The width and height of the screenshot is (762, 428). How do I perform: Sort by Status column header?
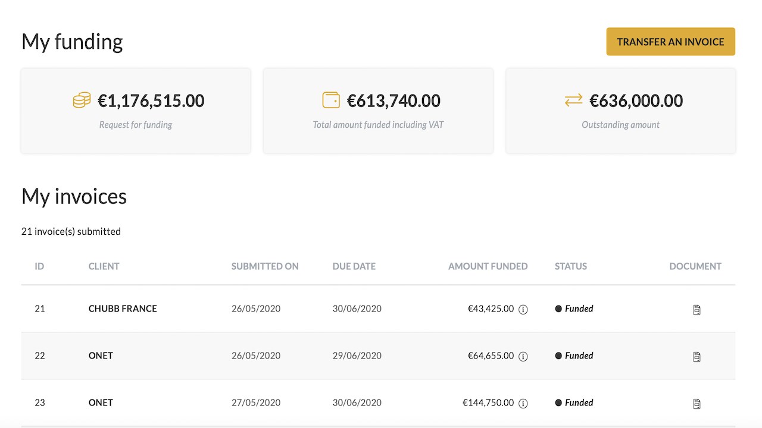pyautogui.click(x=571, y=266)
